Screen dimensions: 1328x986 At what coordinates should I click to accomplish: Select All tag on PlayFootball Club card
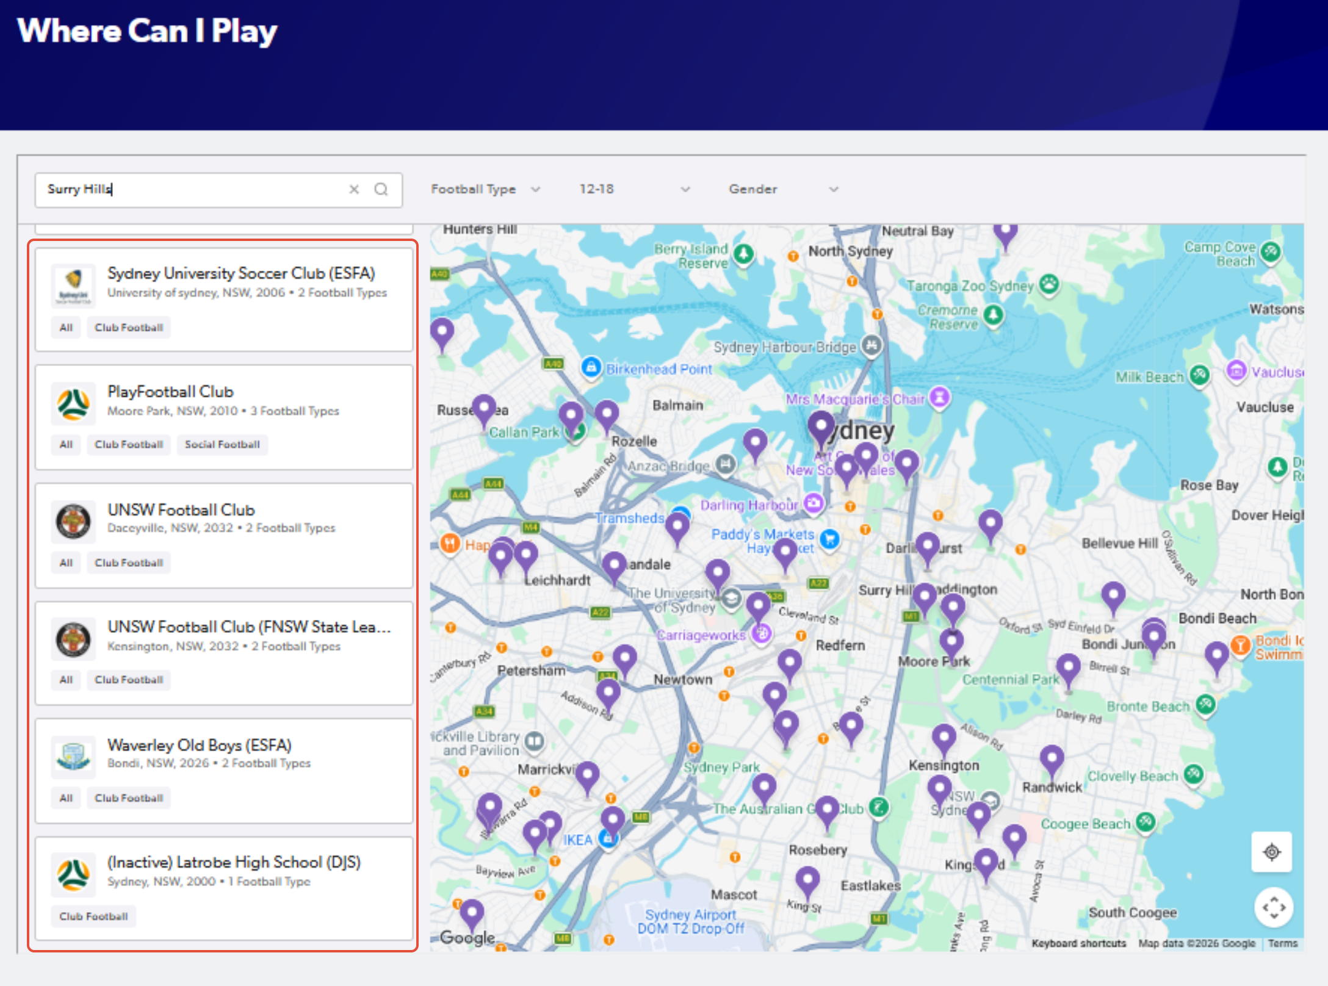(x=66, y=445)
